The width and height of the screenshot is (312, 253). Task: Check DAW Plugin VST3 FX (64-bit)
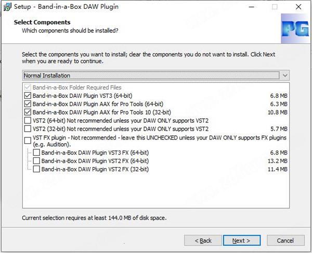pos(36,153)
